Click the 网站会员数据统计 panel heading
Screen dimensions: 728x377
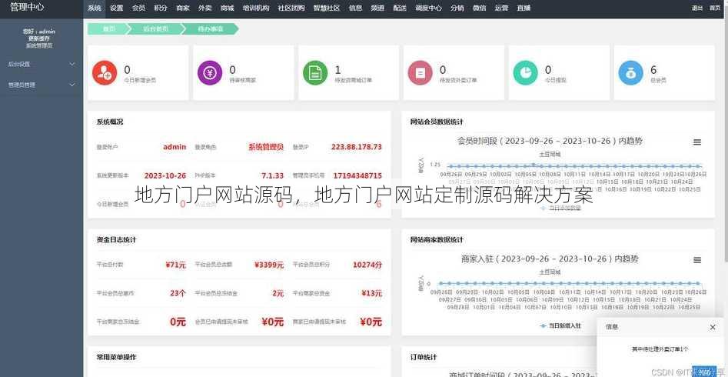tap(437, 122)
